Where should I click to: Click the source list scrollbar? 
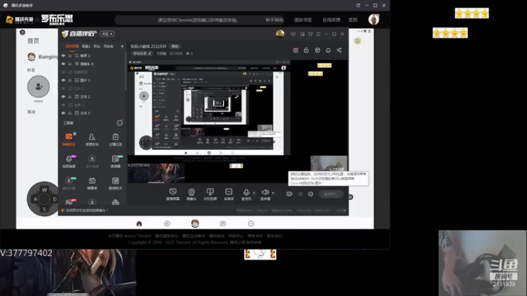click(x=125, y=70)
